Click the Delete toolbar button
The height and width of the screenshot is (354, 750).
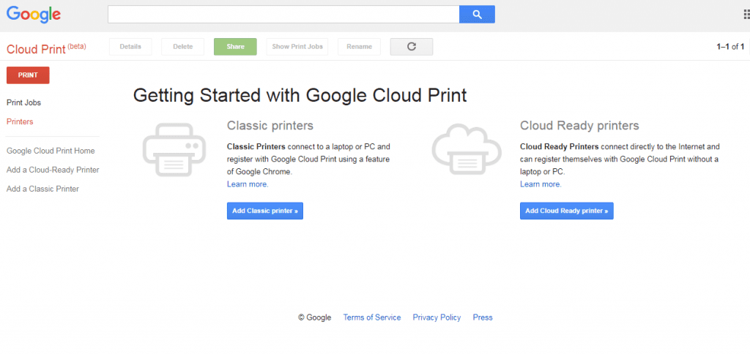[183, 47]
